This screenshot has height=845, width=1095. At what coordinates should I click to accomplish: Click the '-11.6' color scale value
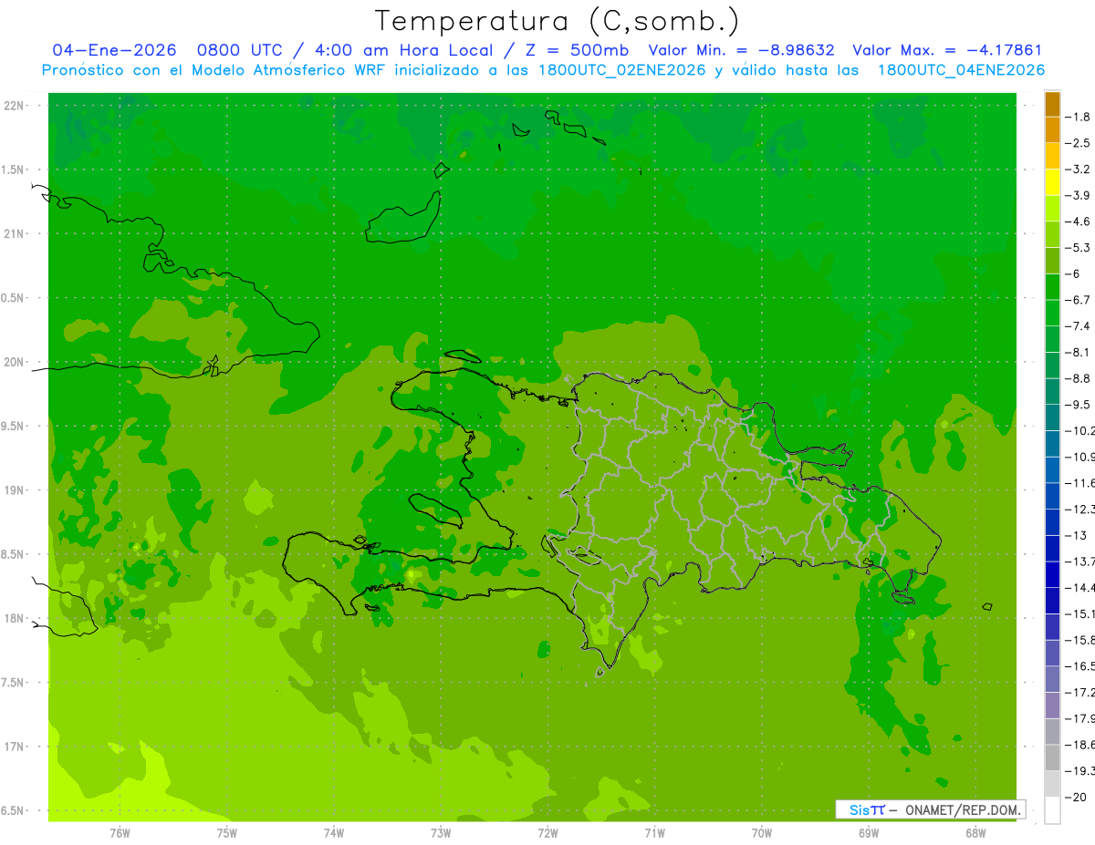coord(1079,483)
